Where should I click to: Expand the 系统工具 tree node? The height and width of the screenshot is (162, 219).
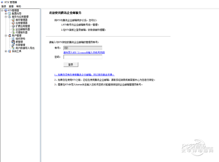pos(6,51)
